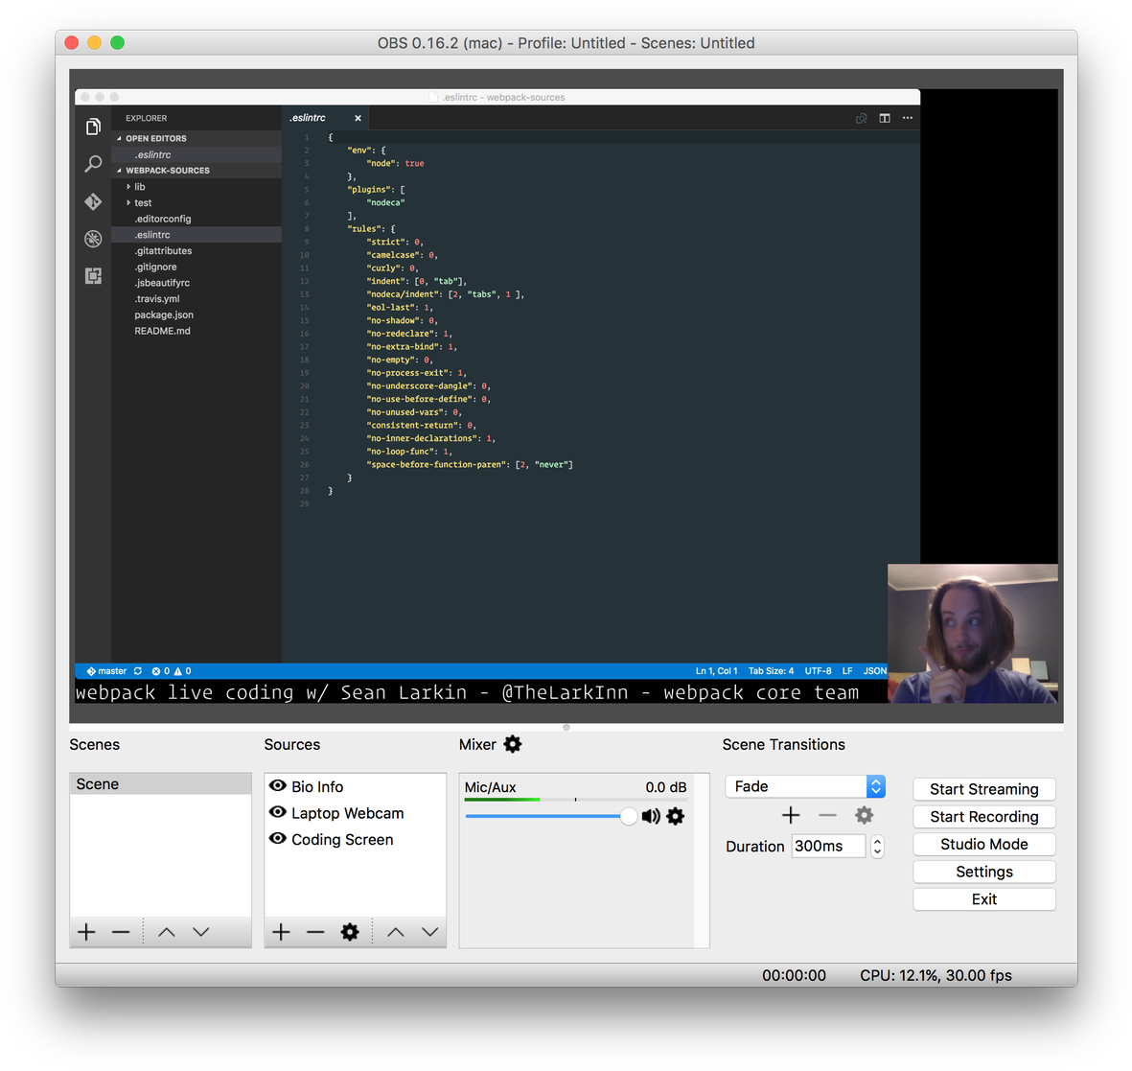Select the Coding Screen source item
Viewport: 1132px width, 1071px height.
[342, 840]
